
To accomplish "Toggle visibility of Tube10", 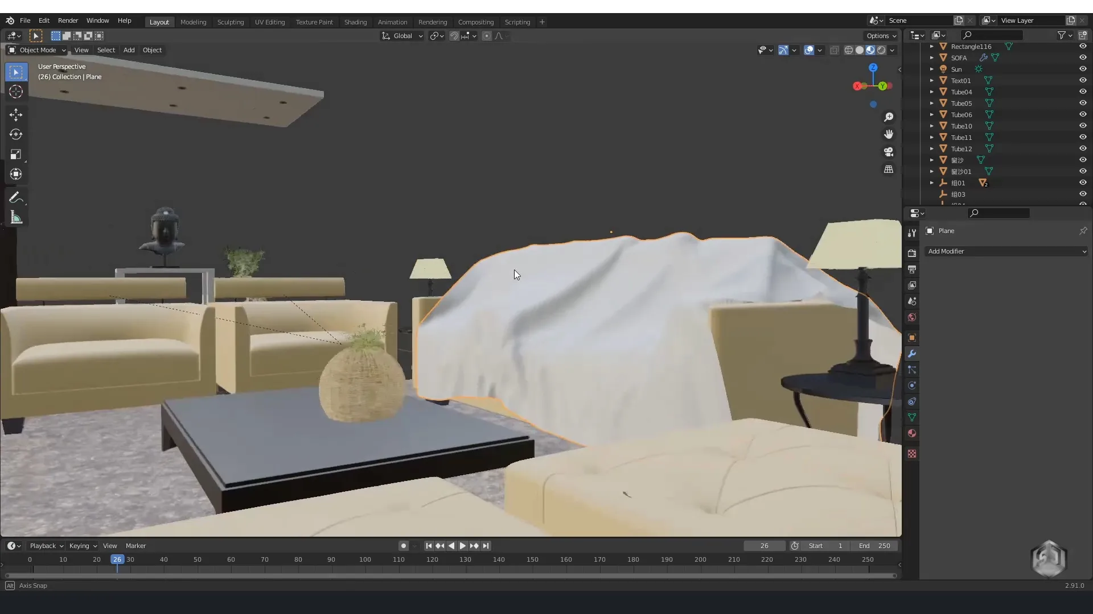I will click(1083, 126).
